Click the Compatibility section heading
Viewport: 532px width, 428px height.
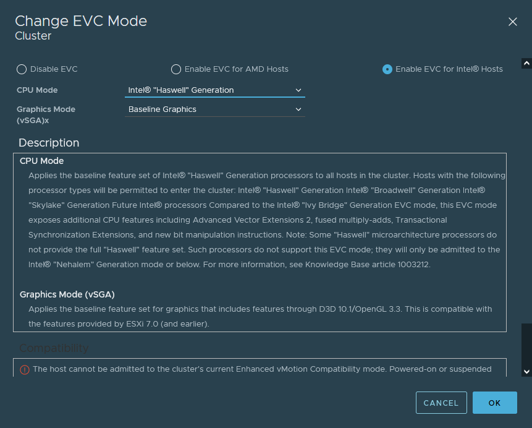click(x=54, y=348)
